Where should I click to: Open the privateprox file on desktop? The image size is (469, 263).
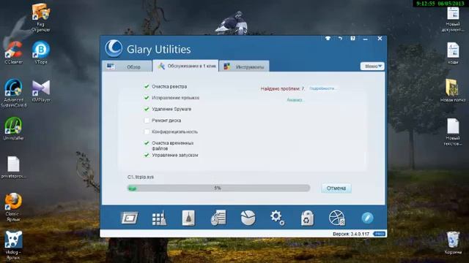click(13, 167)
